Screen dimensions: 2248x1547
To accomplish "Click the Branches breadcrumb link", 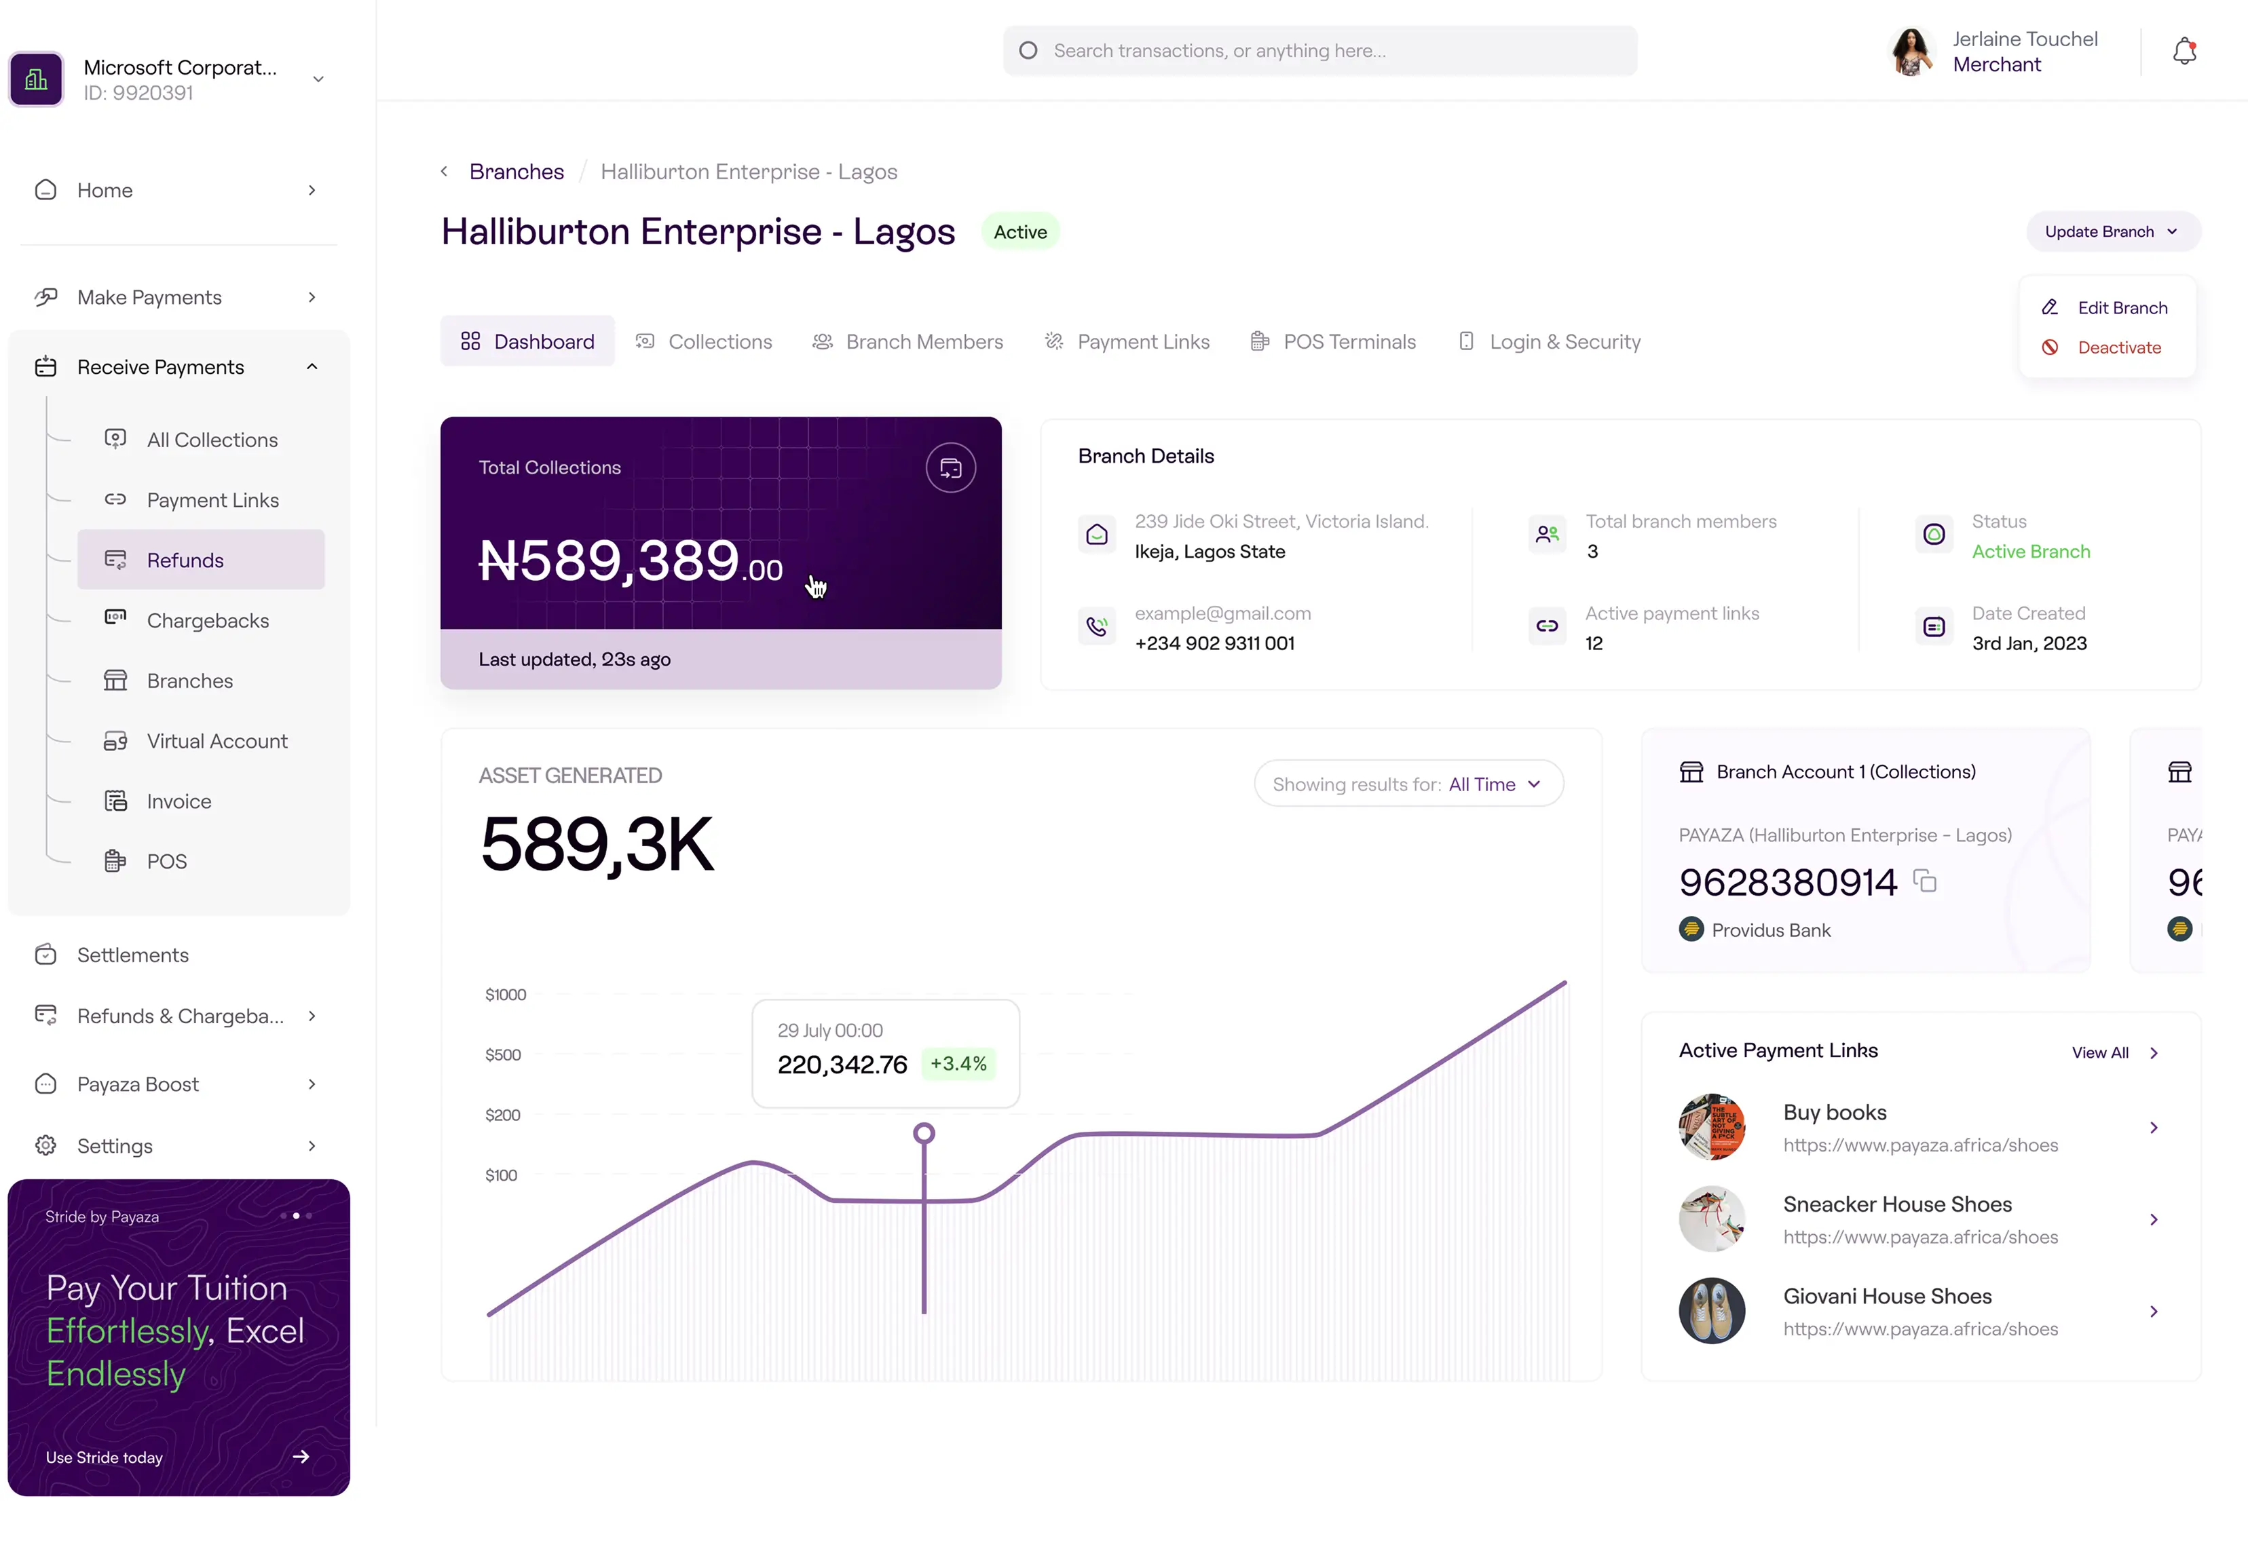I will 517,172.
